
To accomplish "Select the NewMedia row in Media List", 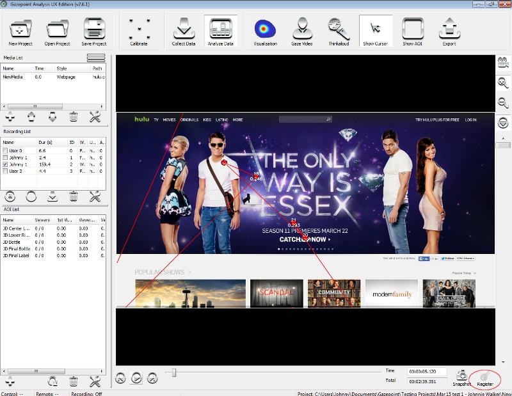I will coord(53,77).
